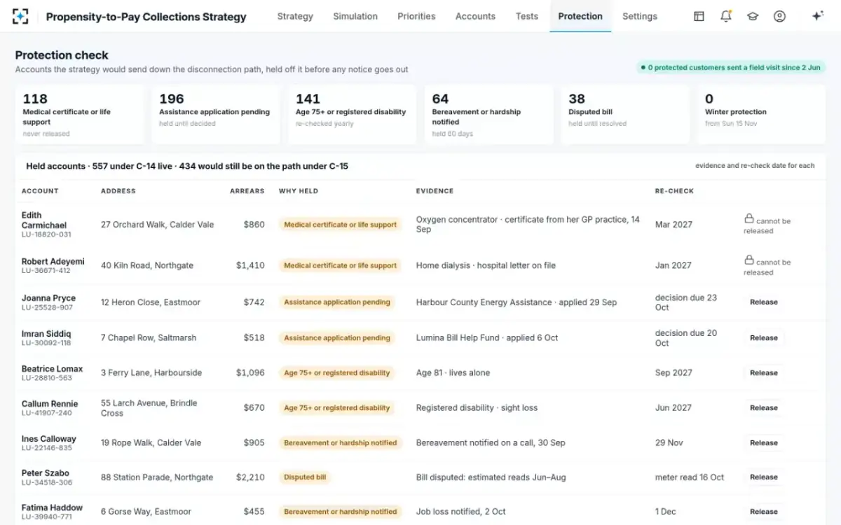Switch to the Strategy tab
Screen dimensions: 841x525
coord(295,16)
